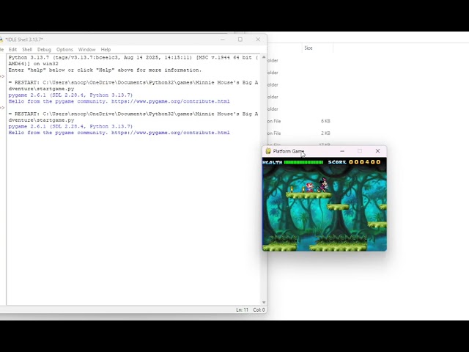Screen dimensions: 469x352
Task: Click the Python 3.13.7 version banner line
Action: 133,60
